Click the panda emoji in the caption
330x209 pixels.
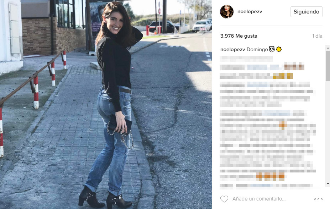click(x=272, y=49)
